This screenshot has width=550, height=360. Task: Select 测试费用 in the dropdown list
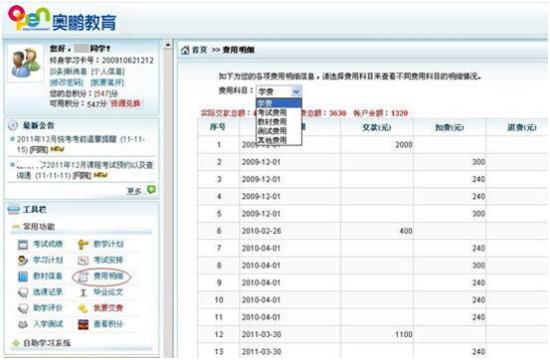tap(278, 131)
